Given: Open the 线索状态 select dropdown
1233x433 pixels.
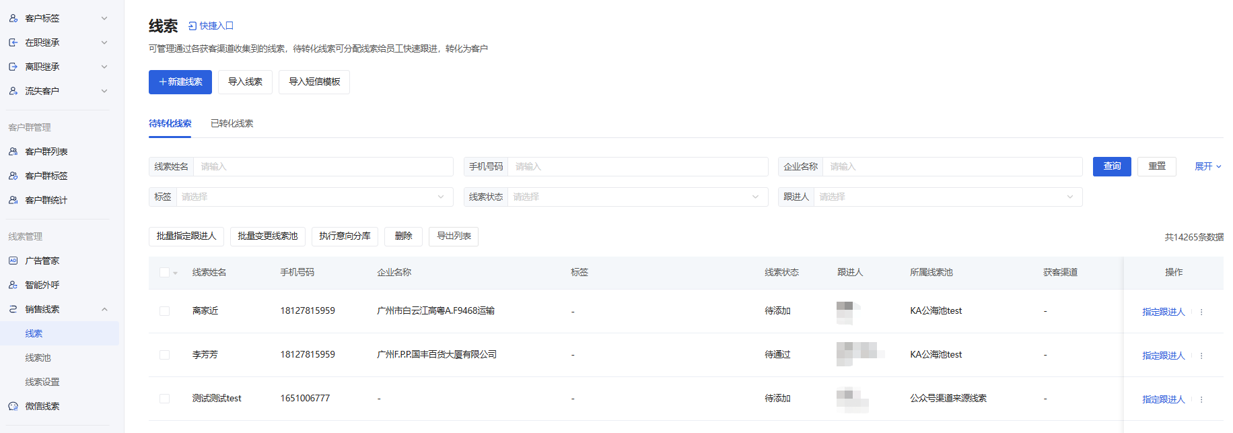Looking at the screenshot, I should click(637, 197).
